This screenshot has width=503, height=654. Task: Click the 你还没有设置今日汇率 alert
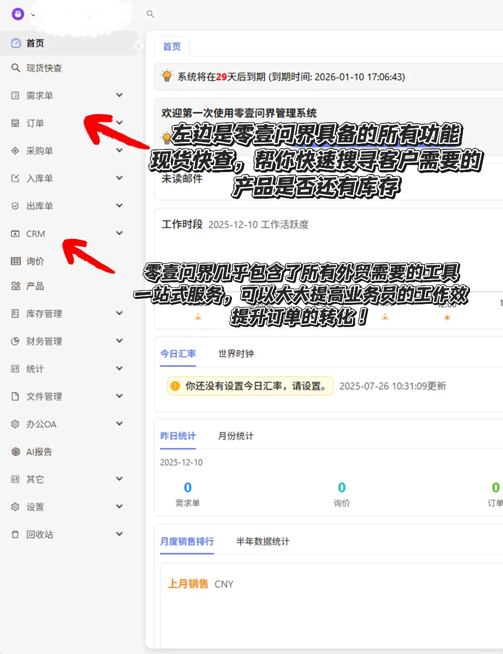tap(250, 386)
